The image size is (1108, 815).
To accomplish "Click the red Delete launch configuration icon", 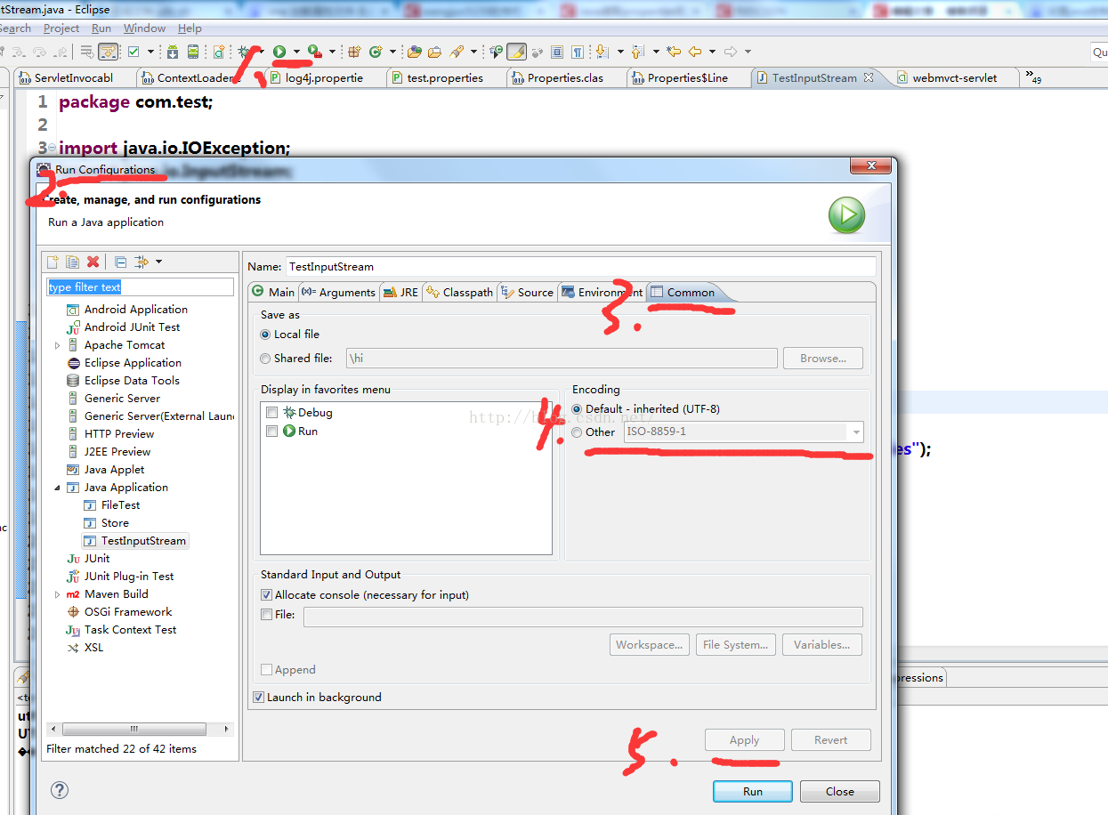I will click(x=93, y=262).
